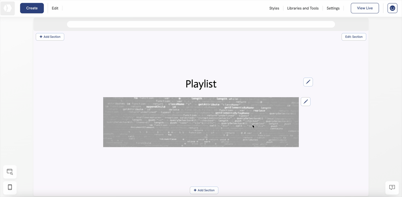Screen dimensions: 402x197
Task: Click the white address bar field
Action: (201, 24)
